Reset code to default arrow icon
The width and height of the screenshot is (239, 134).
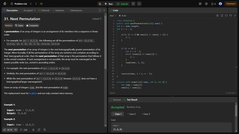click(231, 15)
